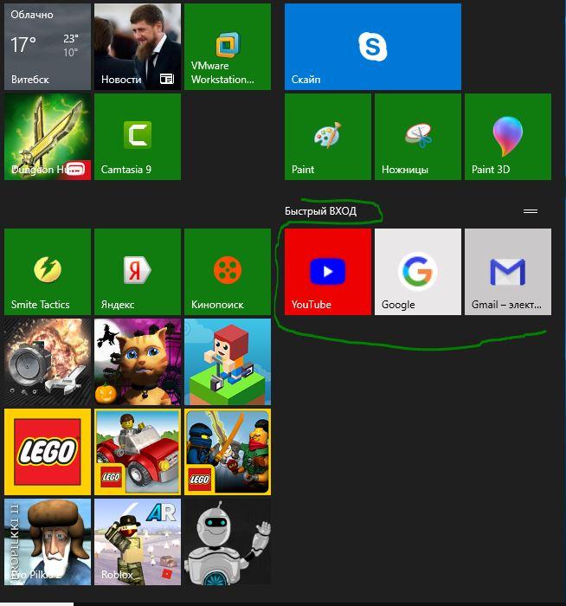Viewport: 566px width, 606px height.
Task: Open the Ножницы snipping tool tile
Action: click(x=418, y=137)
